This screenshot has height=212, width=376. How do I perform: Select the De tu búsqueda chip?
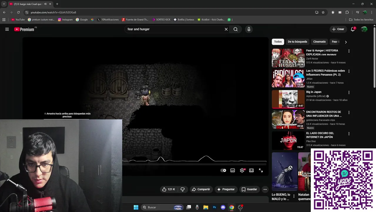pos(297,42)
